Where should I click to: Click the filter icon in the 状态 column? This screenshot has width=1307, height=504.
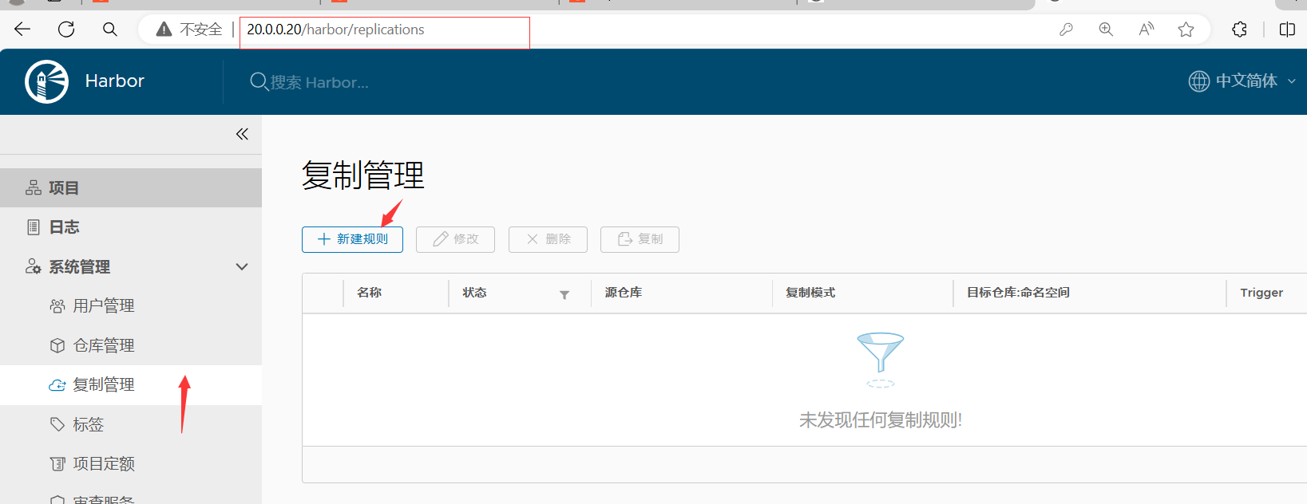564,295
